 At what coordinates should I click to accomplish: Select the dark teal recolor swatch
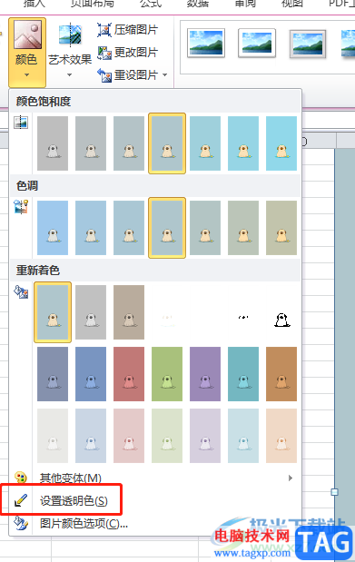click(x=243, y=374)
